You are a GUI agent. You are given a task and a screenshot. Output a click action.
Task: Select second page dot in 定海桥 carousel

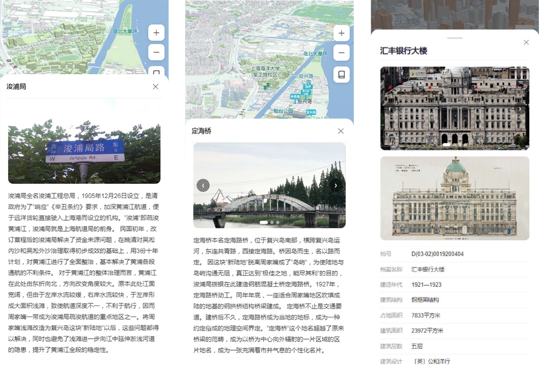[272, 222]
